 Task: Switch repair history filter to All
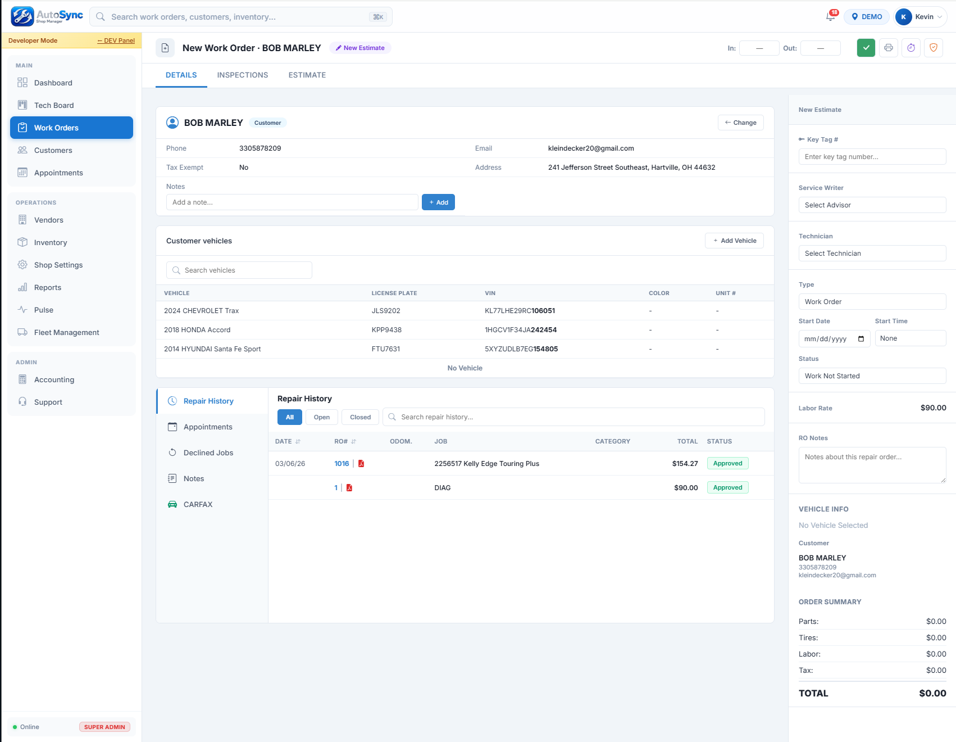pyautogui.click(x=289, y=417)
